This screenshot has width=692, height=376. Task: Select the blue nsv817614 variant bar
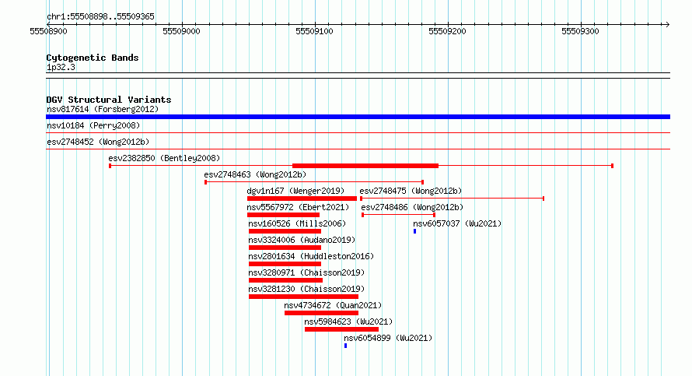coord(358,117)
